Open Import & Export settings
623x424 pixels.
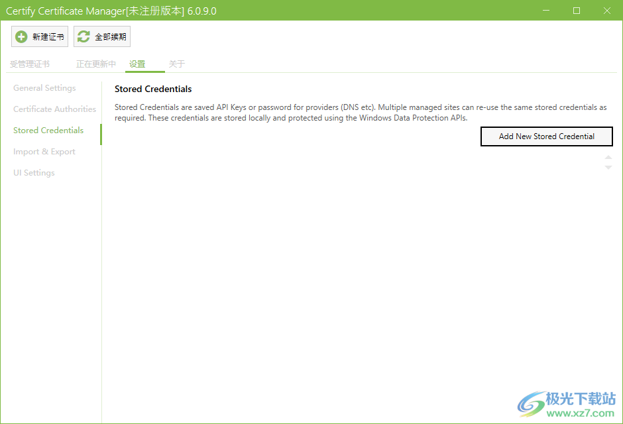pos(44,152)
